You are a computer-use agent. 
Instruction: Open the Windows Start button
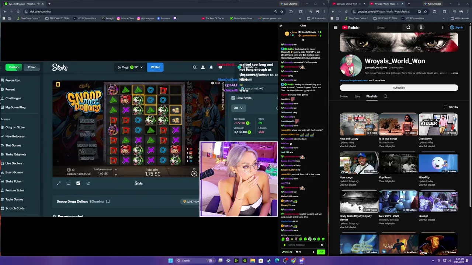tap(170, 261)
